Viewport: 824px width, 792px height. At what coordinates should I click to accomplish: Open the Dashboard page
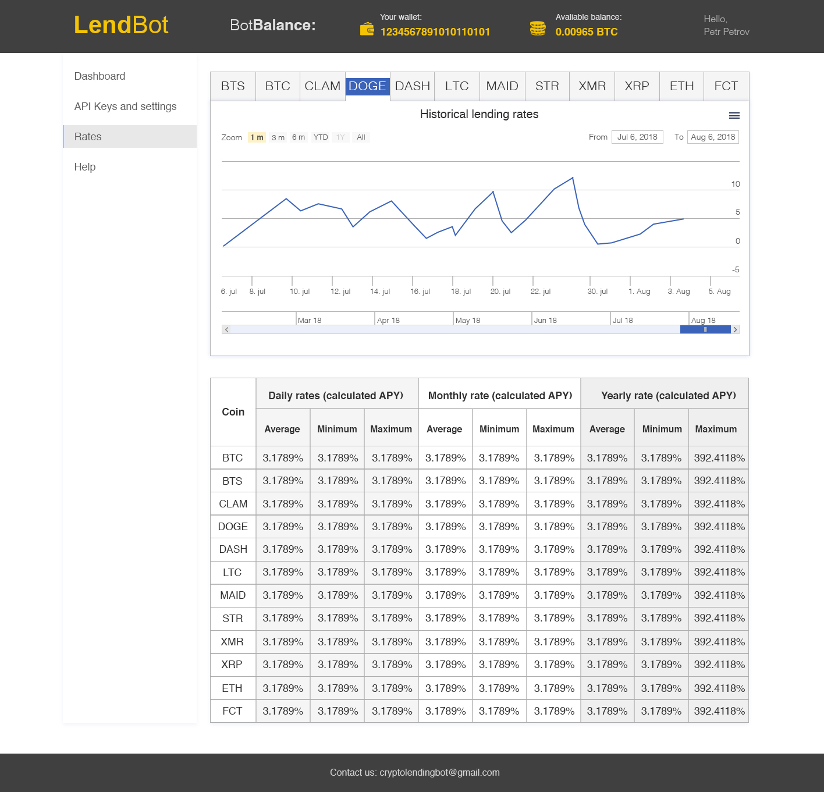coord(100,76)
